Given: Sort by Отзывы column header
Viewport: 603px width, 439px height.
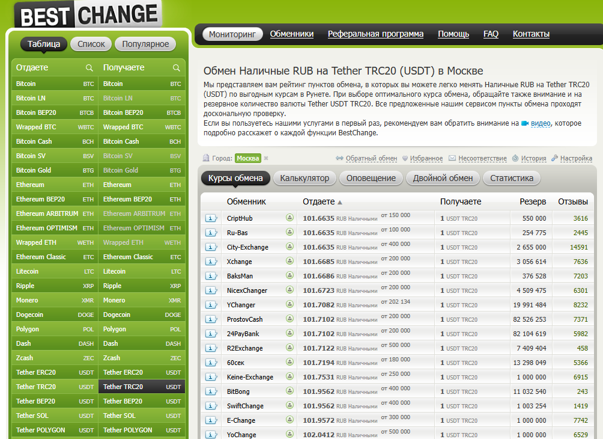Looking at the screenshot, I should (x=572, y=201).
